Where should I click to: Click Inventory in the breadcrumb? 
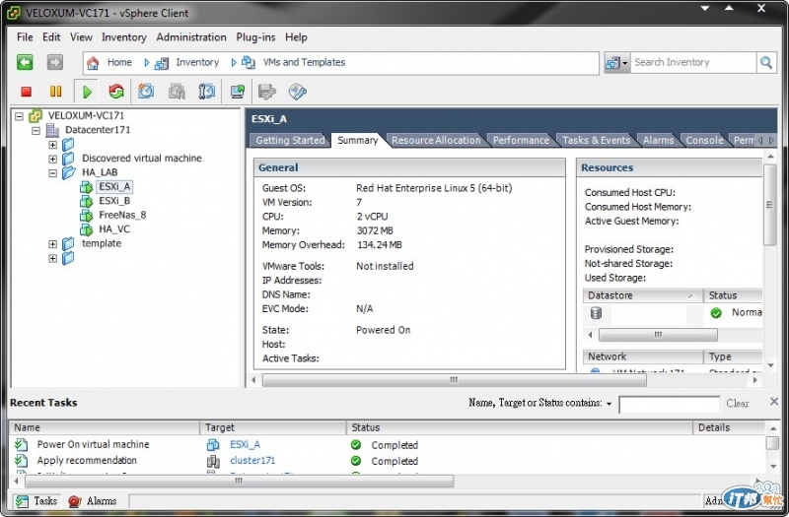(197, 62)
